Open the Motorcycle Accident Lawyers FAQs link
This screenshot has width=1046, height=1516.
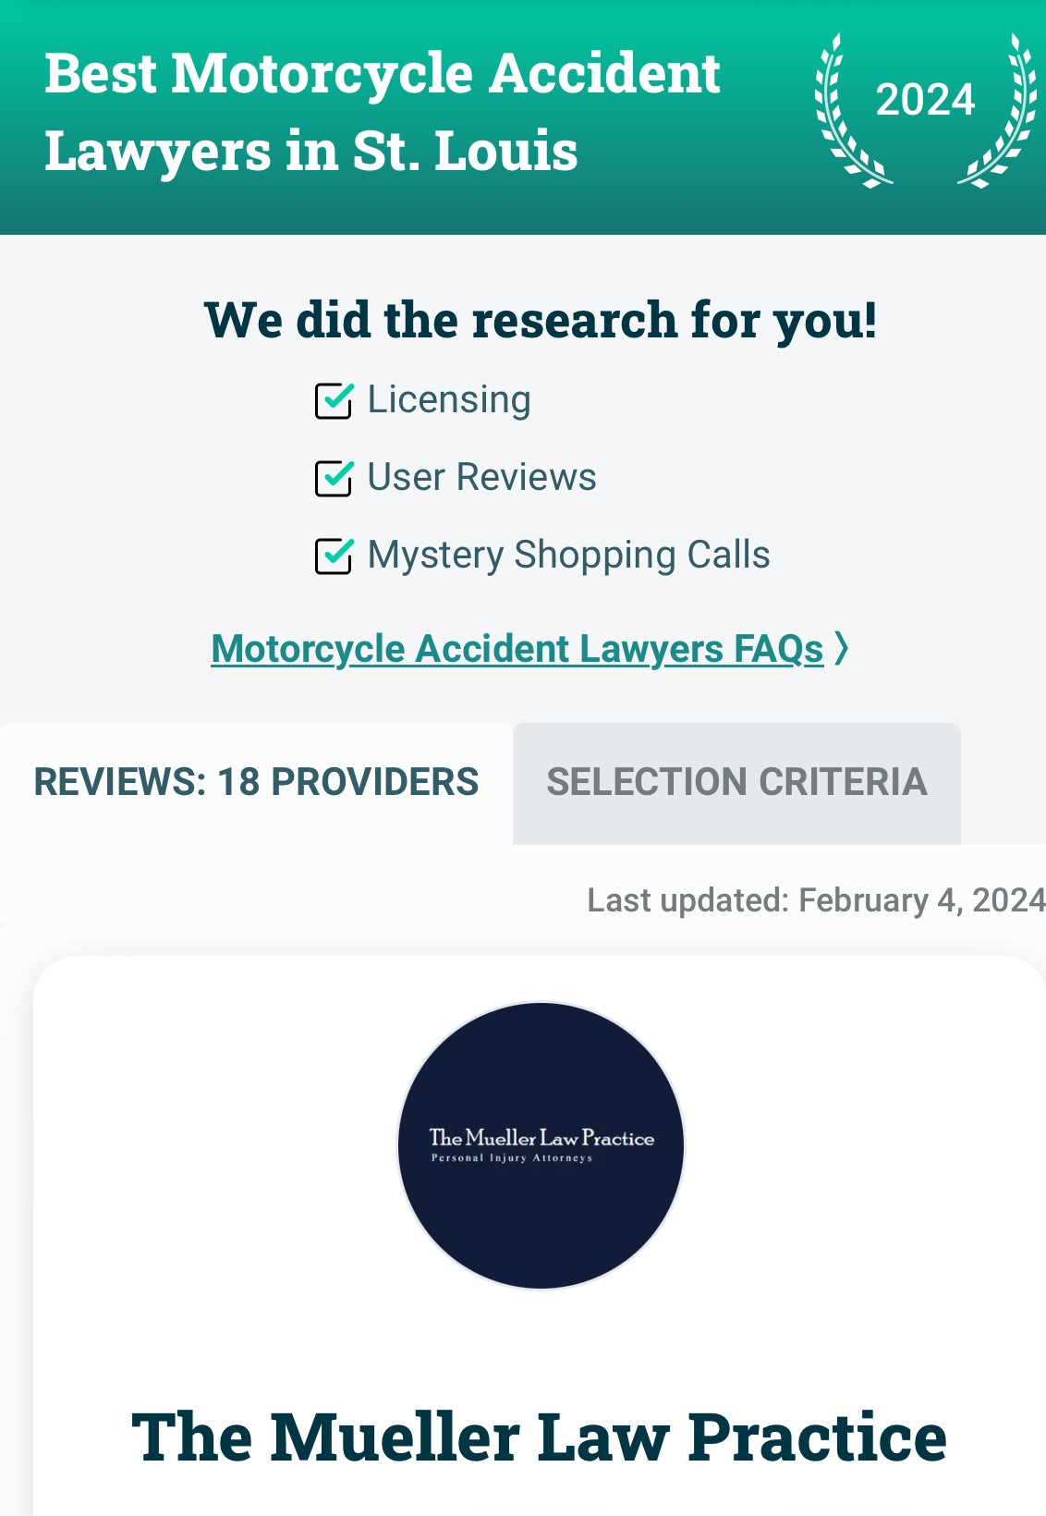[x=517, y=648]
